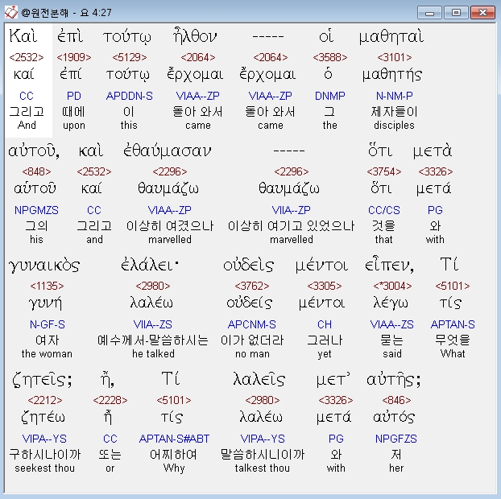
Task: Click the parsing code APTAN-S#ABT
Action: click(174, 439)
